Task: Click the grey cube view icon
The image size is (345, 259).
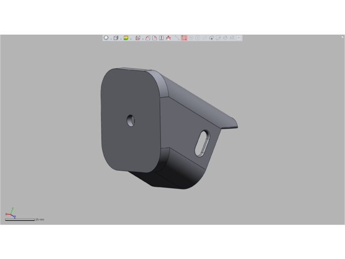Action: (x=116, y=38)
